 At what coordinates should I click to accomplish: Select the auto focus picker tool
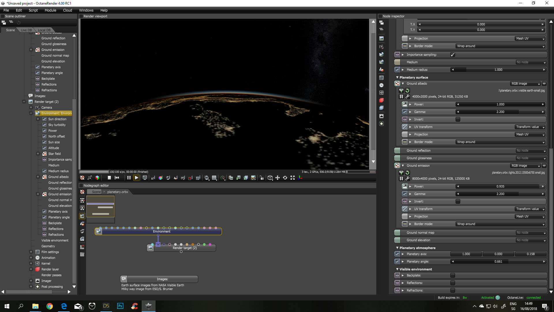point(153,178)
